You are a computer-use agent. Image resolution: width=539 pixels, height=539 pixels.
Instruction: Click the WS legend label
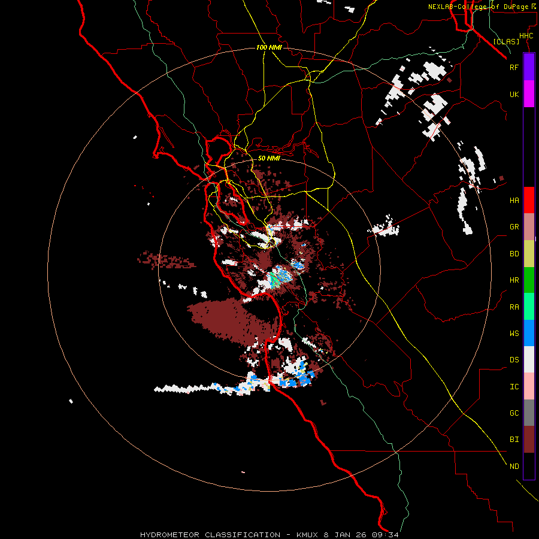click(x=514, y=333)
